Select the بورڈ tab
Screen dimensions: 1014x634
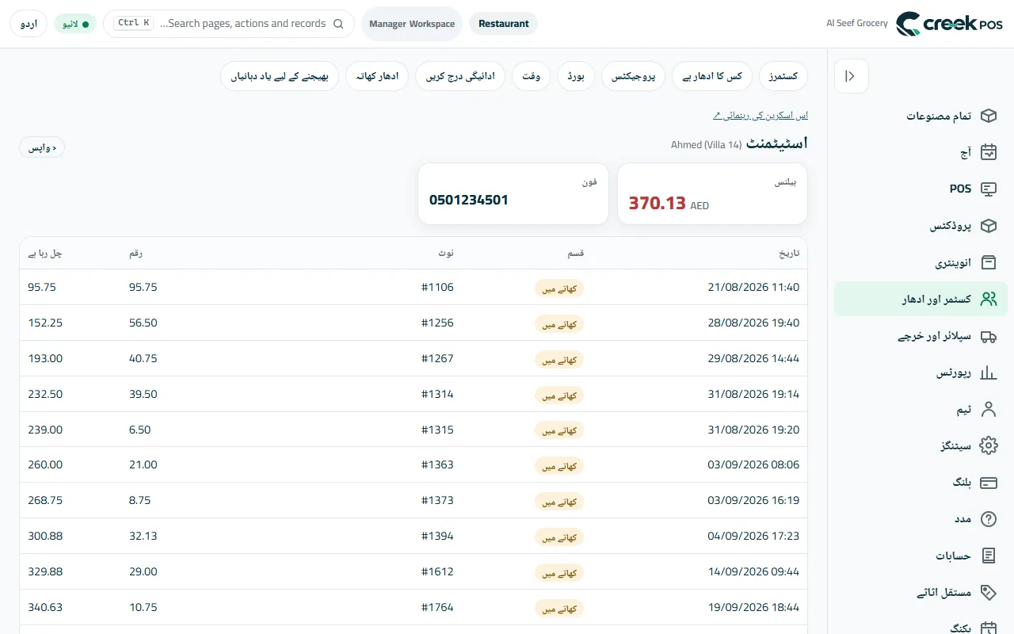click(576, 76)
